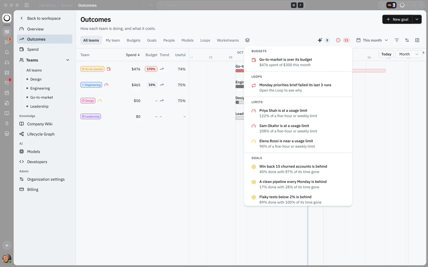428x267 pixels.
Task: Click the New goal button
Action: click(x=397, y=19)
